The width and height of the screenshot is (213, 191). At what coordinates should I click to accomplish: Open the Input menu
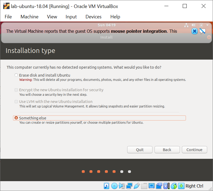coord(71,17)
